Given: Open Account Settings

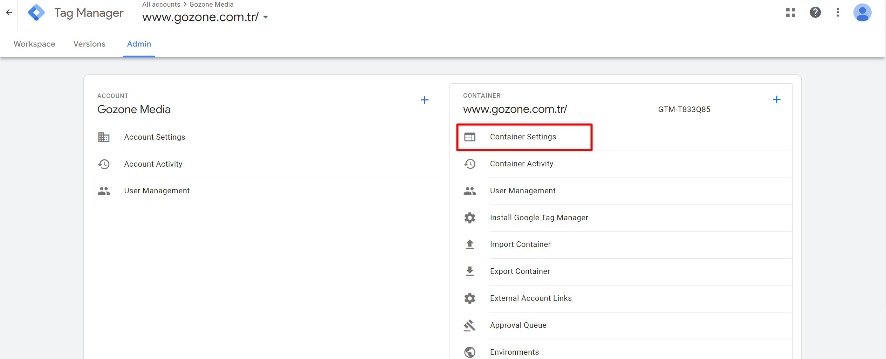Looking at the screenshot, I should pos(154,137).
